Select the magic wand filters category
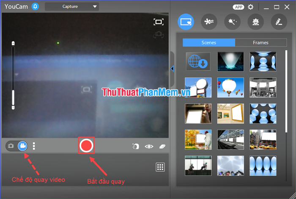 233,22
